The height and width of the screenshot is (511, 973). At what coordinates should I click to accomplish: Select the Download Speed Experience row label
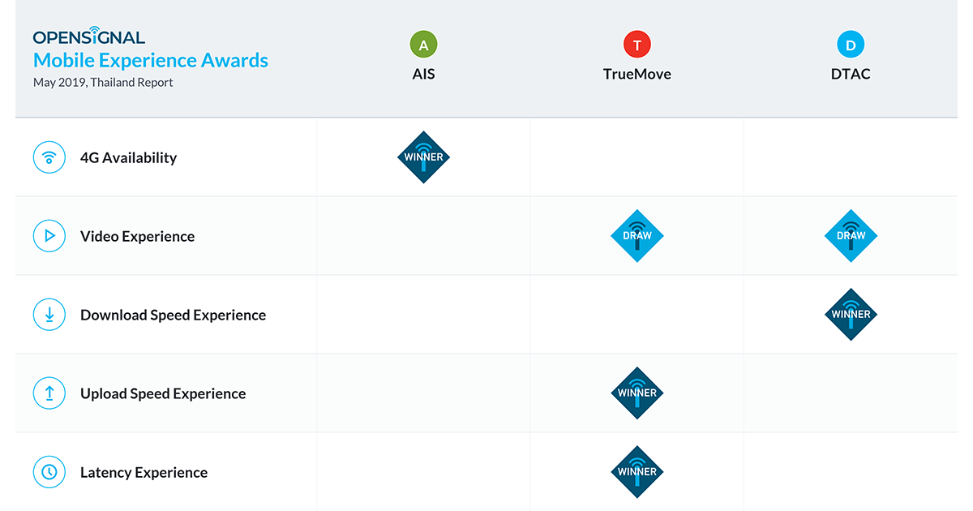[x=173, y=316]
